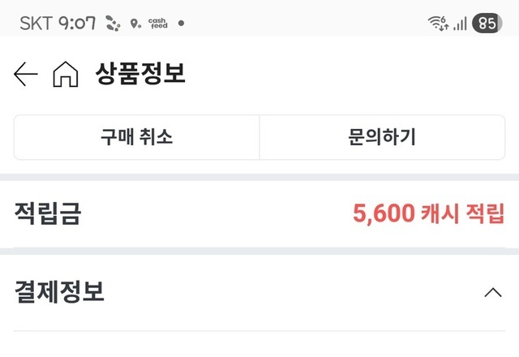The height and width of the screenshot is (357, 519).
Task: Tap the gray divider above 결제정보
Action: pyautogui.click(x=259, y=252)
